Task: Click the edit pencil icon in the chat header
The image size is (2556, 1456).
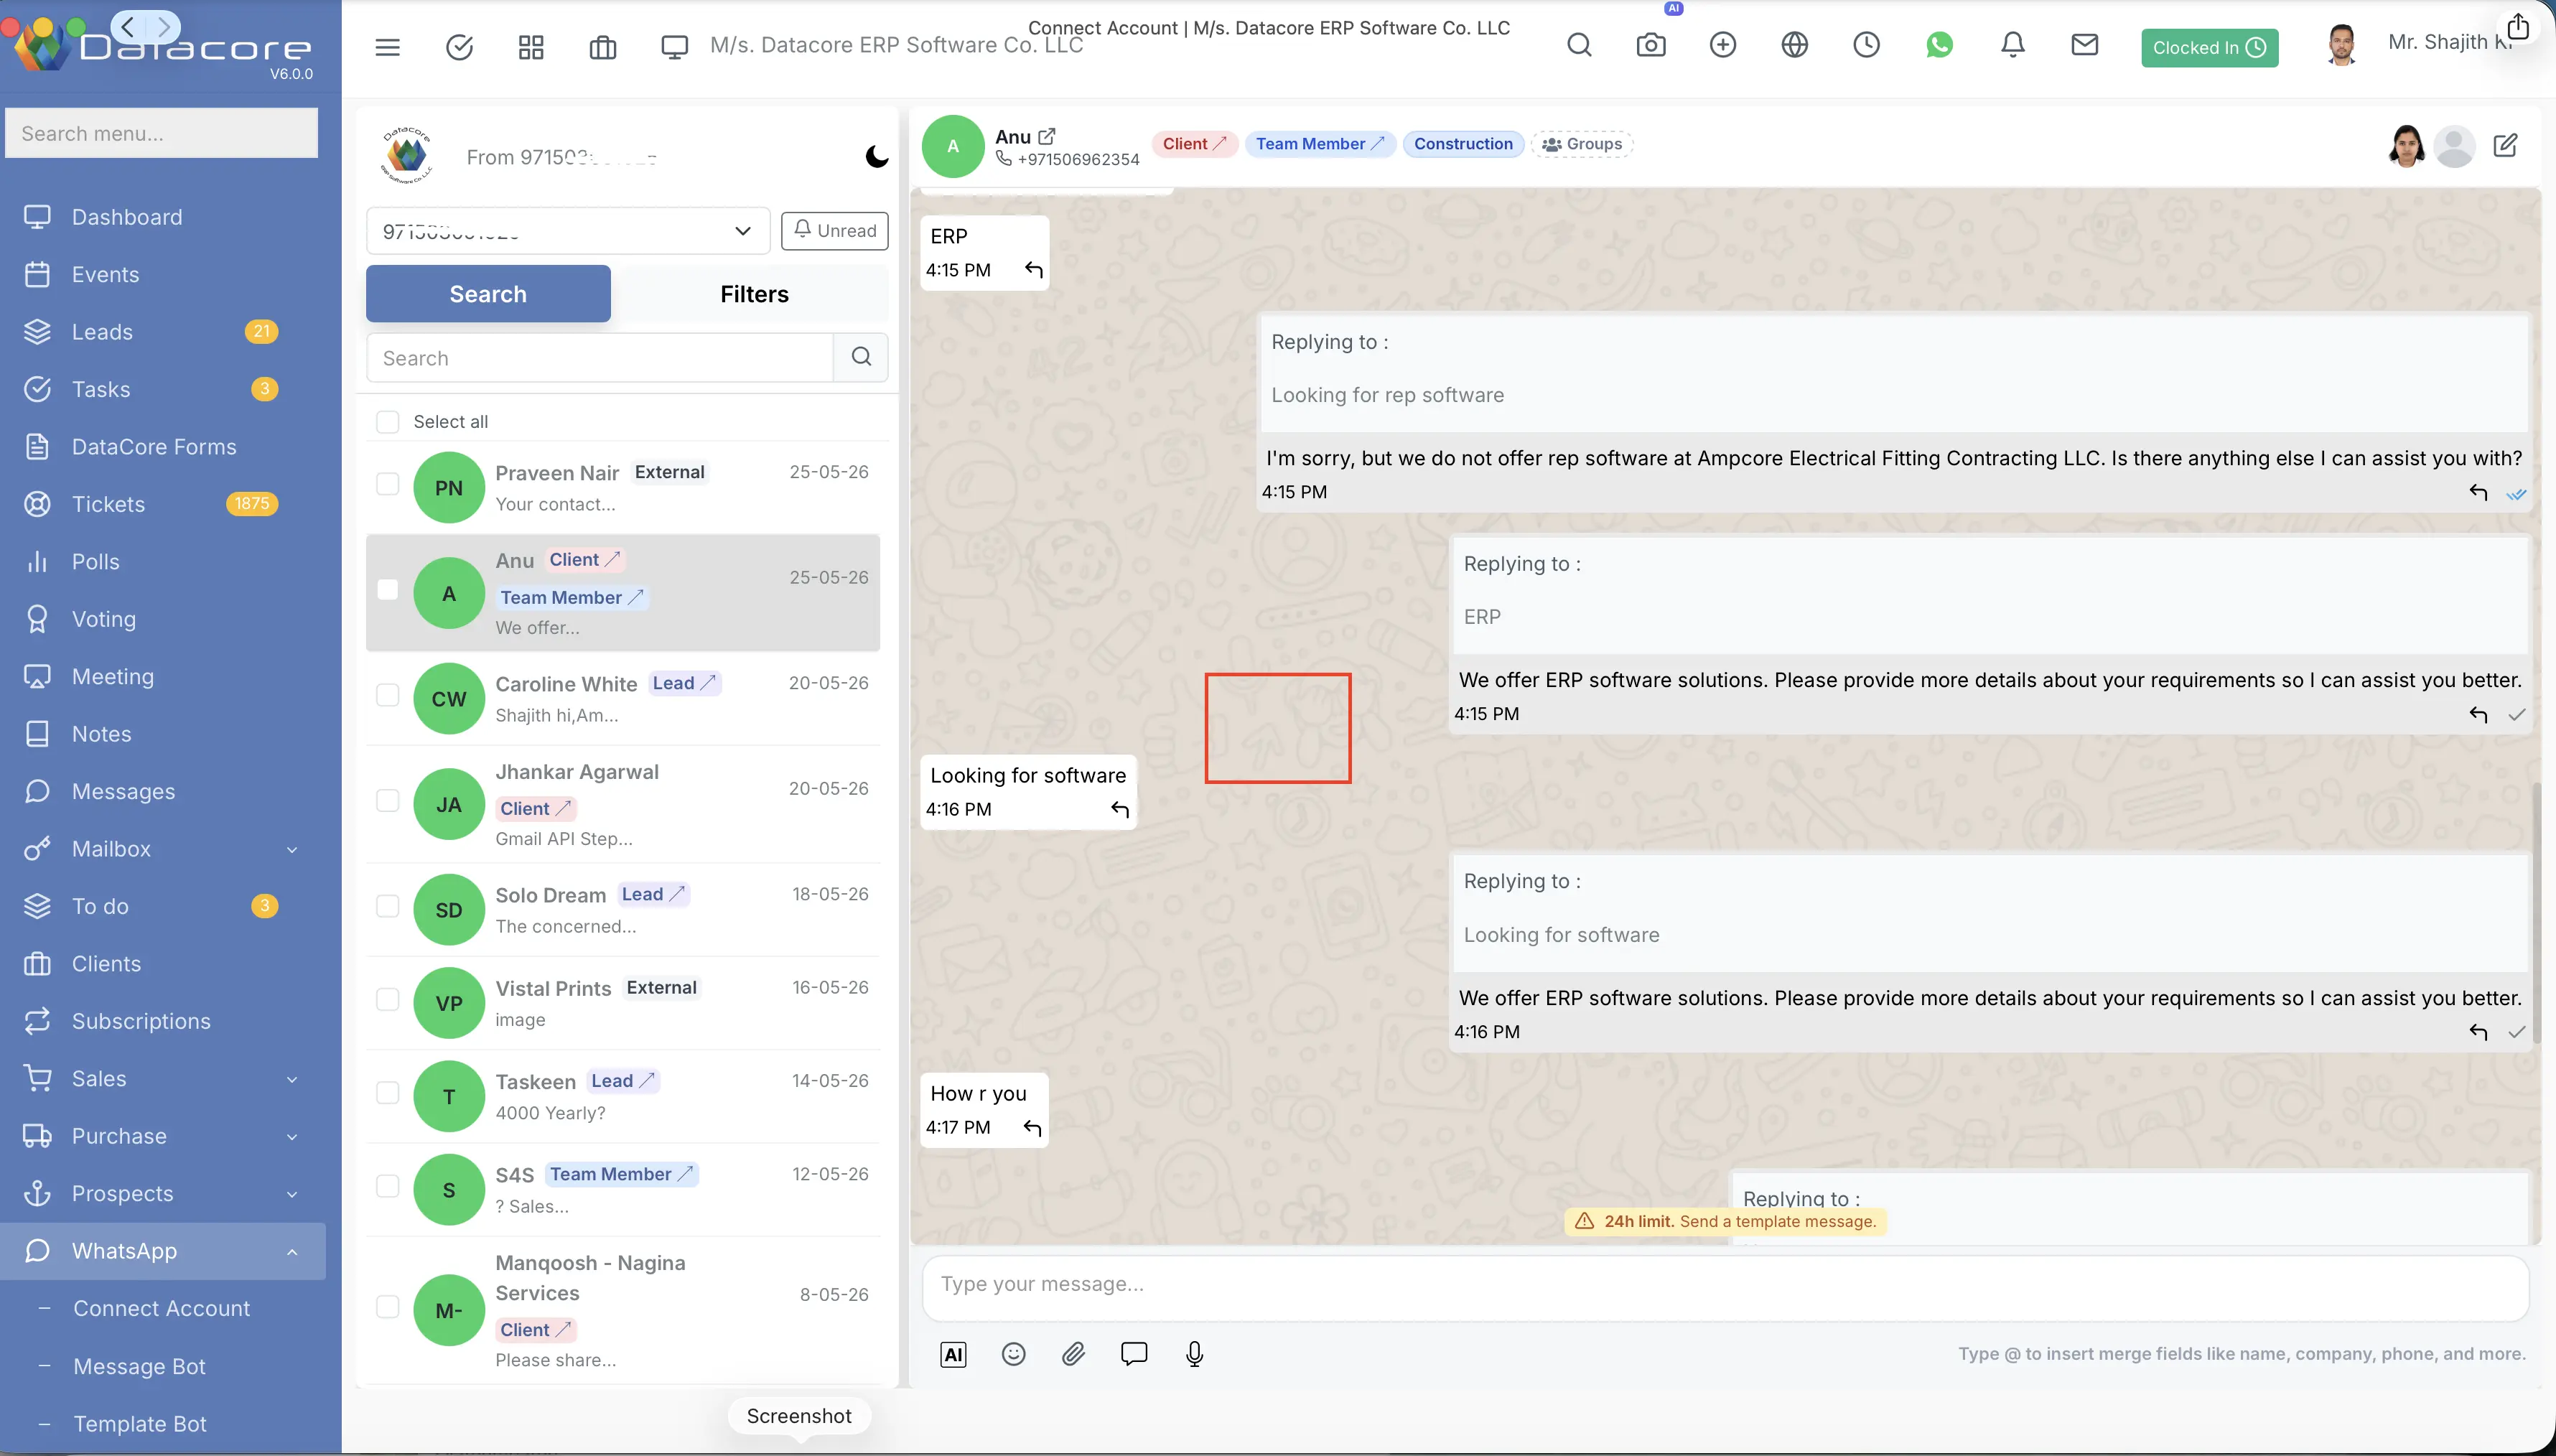Action: pyautogui.click(x=2505, y=146)
